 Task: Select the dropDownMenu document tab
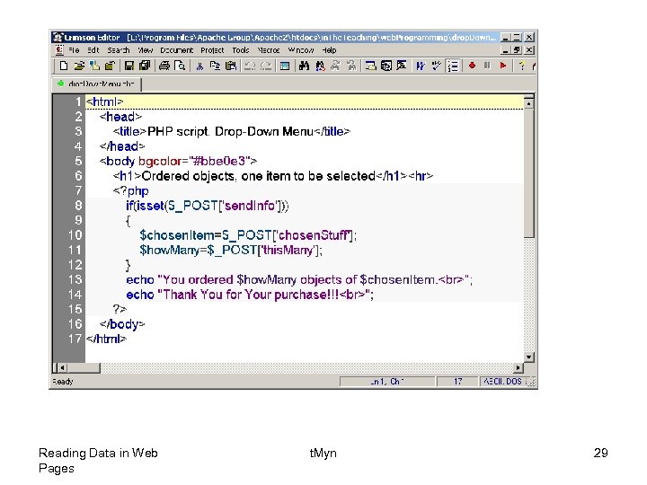coord(96,84)
